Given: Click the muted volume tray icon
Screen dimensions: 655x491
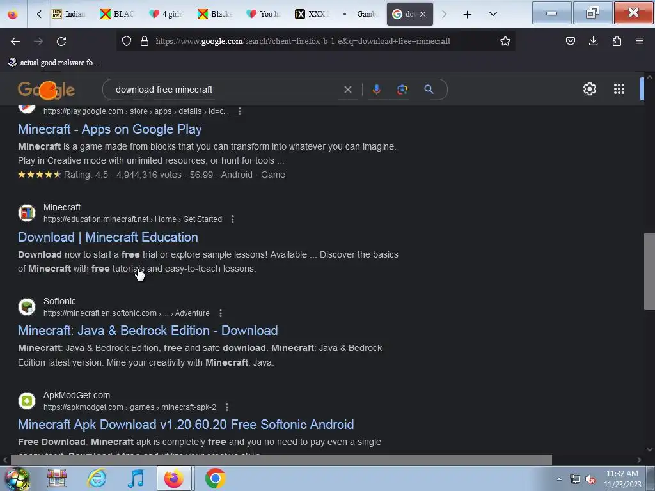Looking at the screenshot, I should click(590, 479).
